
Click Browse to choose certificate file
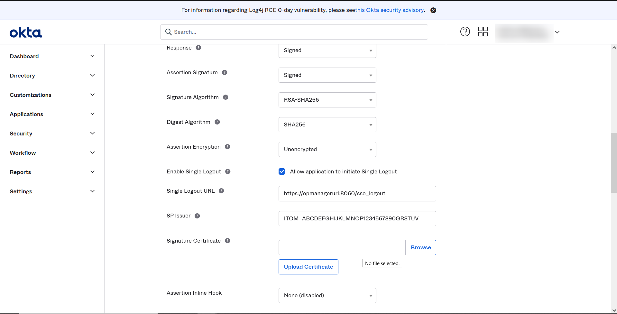[x=420, y=248]
